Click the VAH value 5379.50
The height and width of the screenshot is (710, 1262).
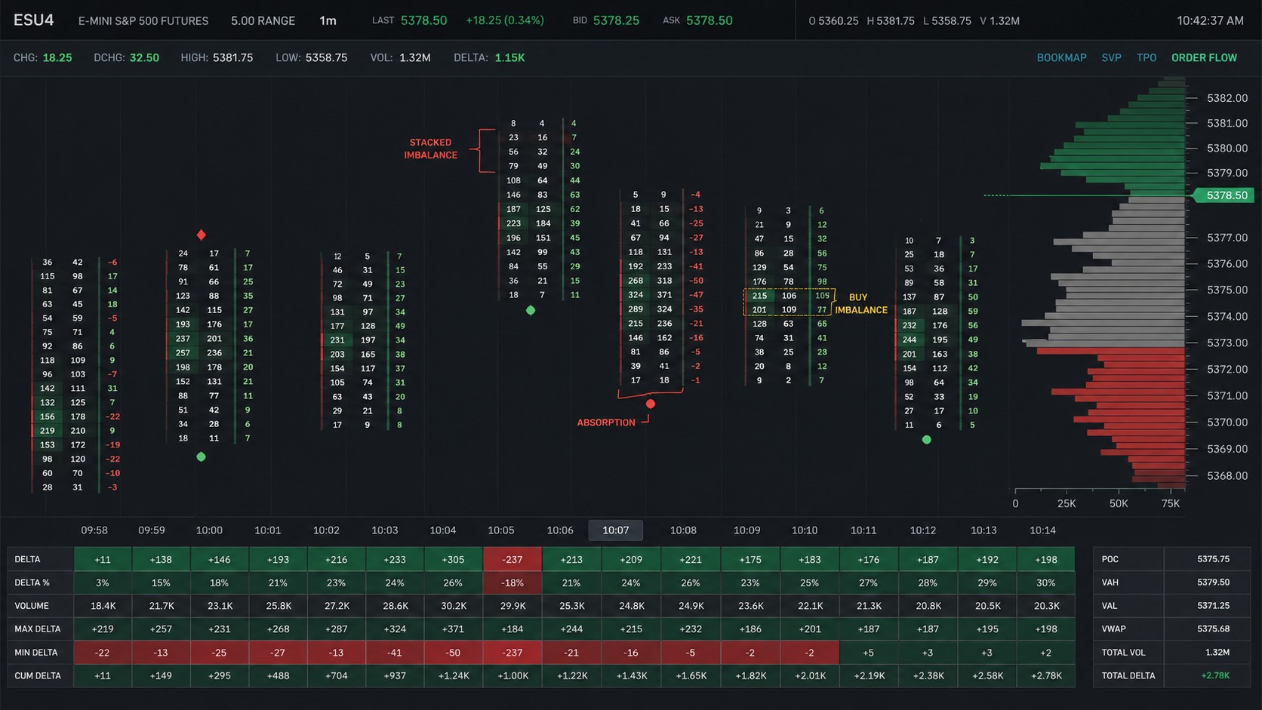(1213, 582)
